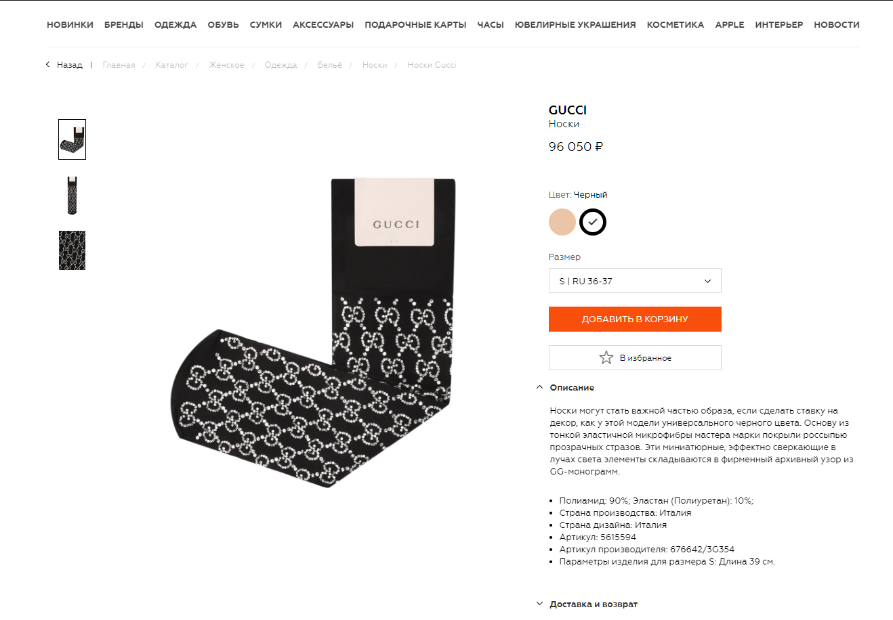
Task: Open the Подарочные карты menu
Action: click(415, 24)
